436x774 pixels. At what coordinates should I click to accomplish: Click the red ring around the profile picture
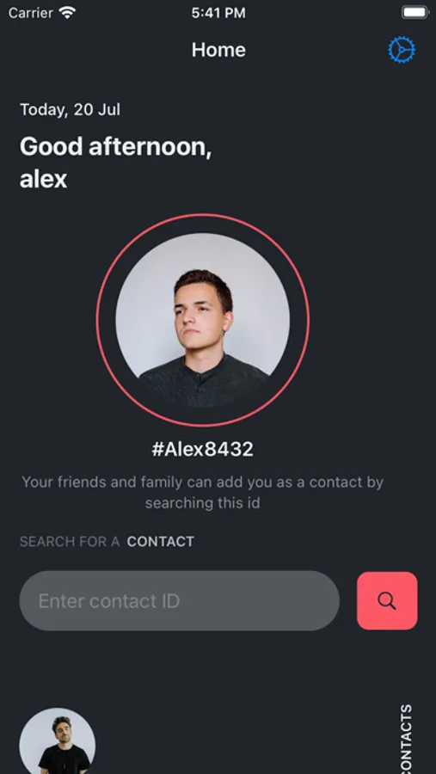(x=202, y=215)
